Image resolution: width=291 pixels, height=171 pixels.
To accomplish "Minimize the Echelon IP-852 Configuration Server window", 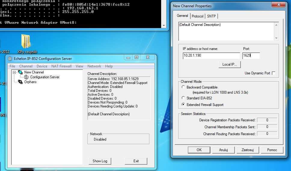I will pyautogui.click(x=128, y=57).
